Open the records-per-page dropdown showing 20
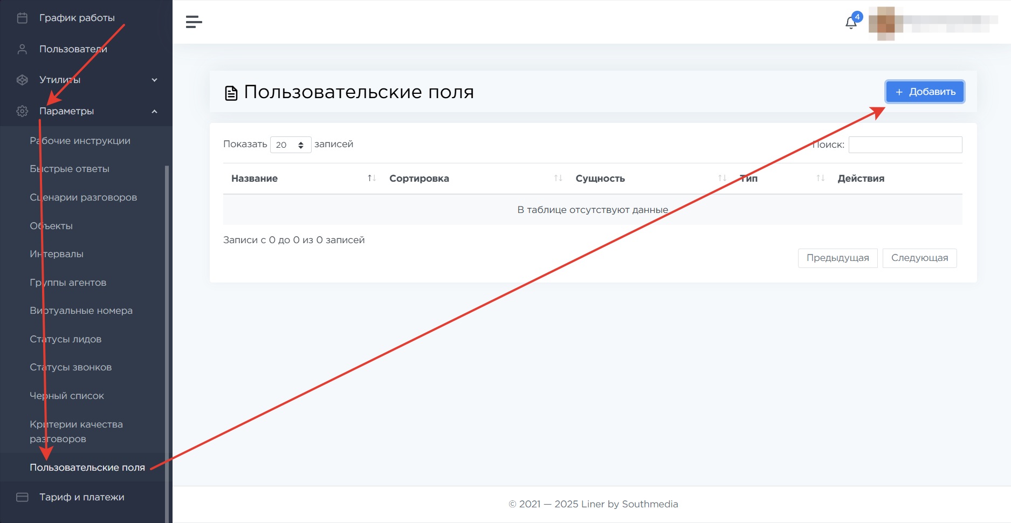This screenshot has width=1011, height=523. (290, 144)
